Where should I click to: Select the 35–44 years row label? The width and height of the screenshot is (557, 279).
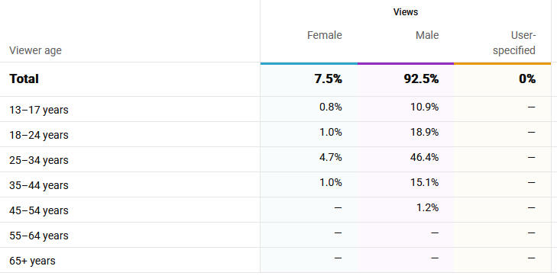(39, 185)
